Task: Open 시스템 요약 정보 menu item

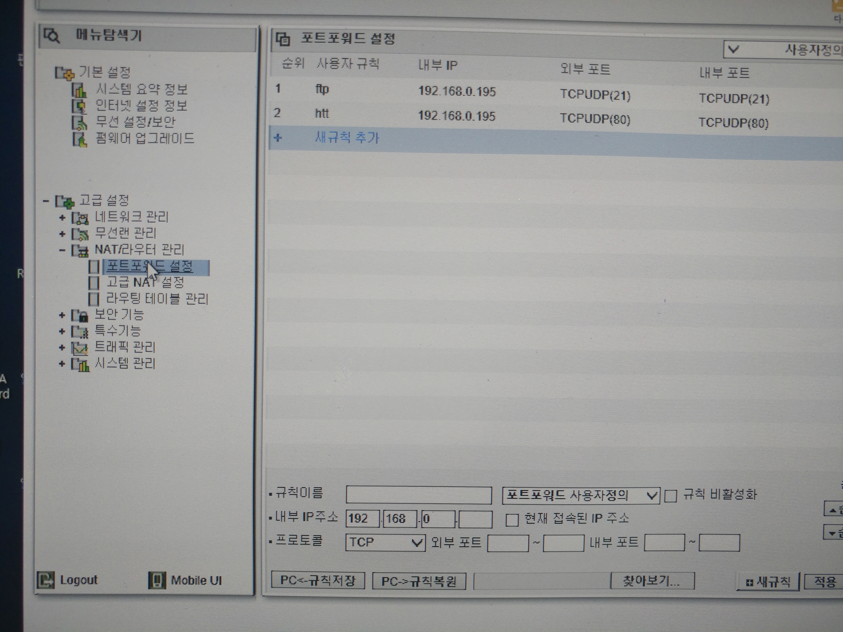Action: [141, 89]
